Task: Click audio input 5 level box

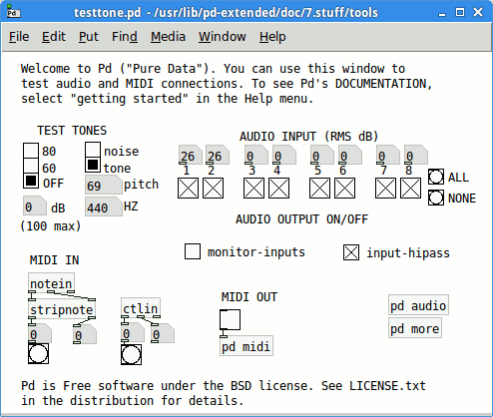Action: (x=322, y=155)
